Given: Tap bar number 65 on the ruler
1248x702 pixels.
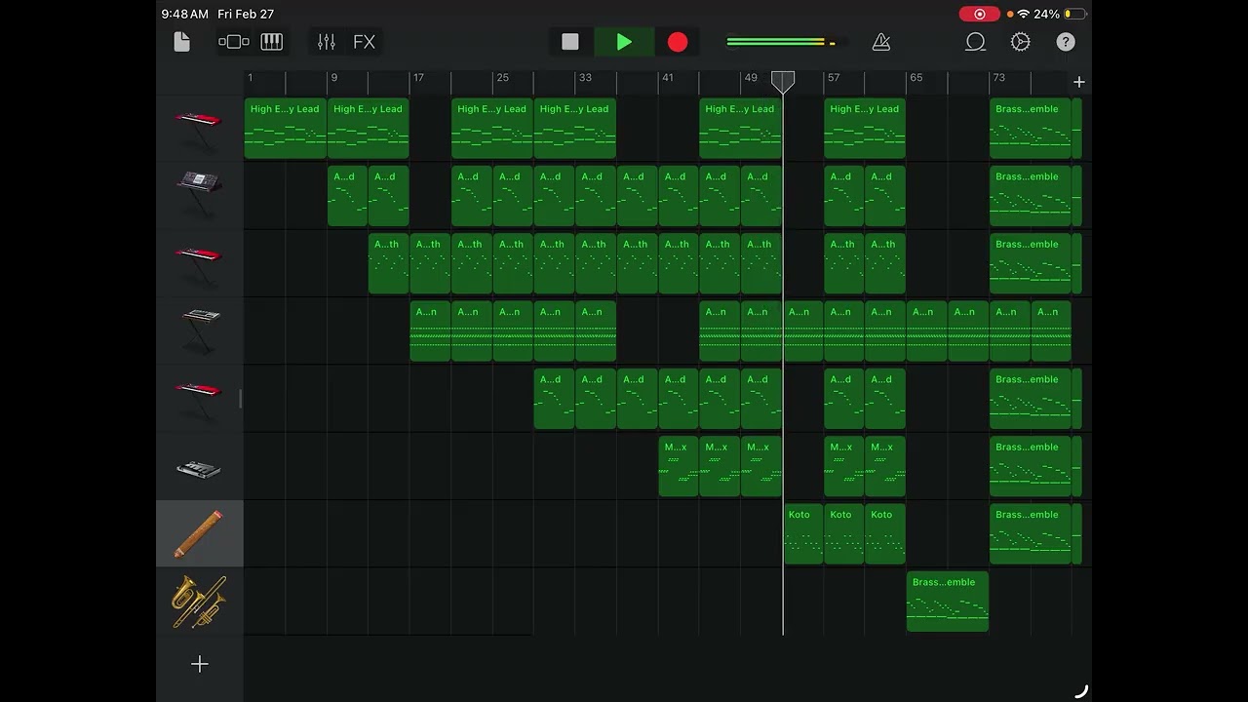Looking at the screenshot, I should click(916, 77).
